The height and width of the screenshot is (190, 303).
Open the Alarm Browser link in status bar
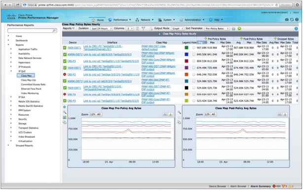(x=238, y=187)
